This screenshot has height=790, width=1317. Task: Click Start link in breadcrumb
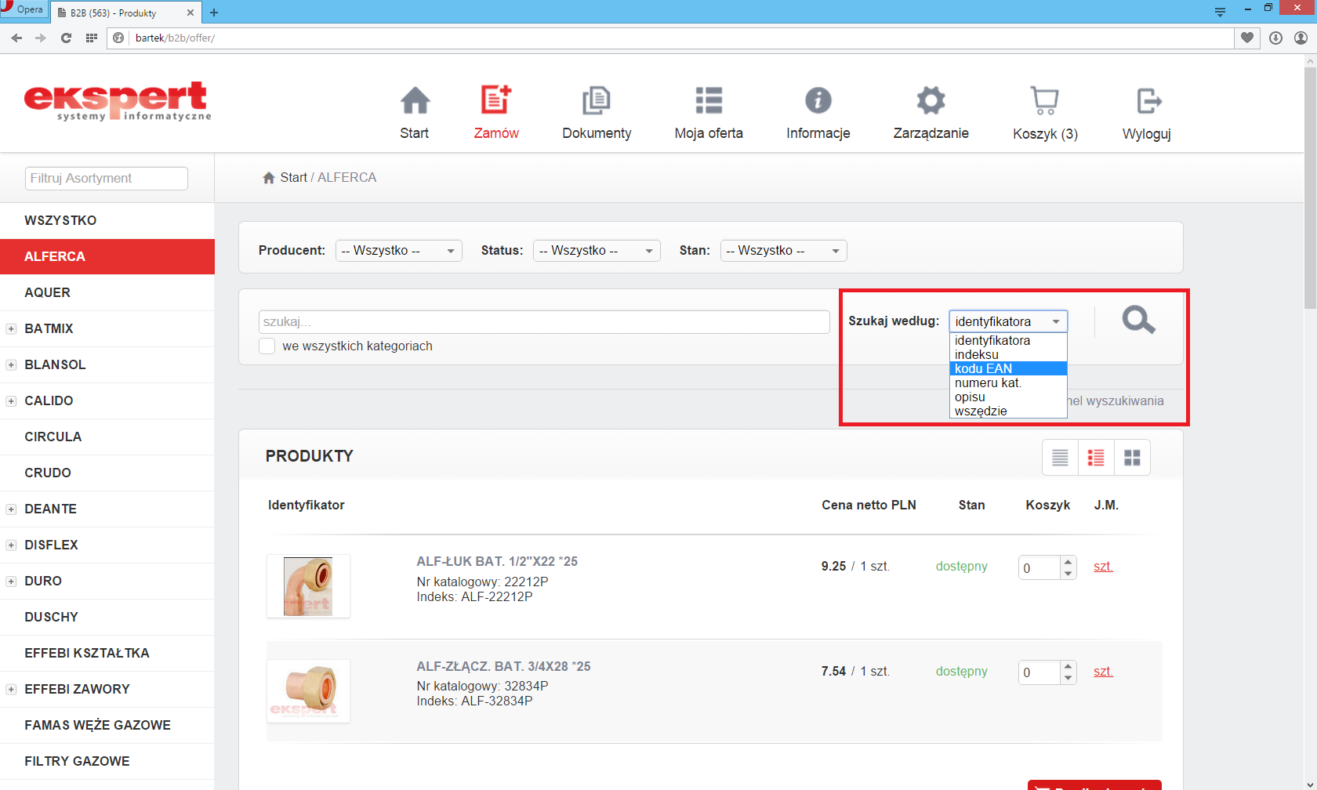(293, 177)
